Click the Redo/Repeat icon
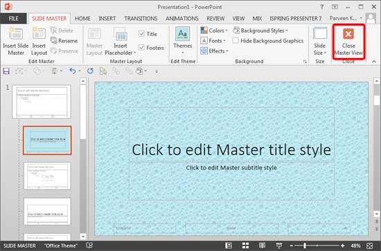 click(x=90, y=71)
